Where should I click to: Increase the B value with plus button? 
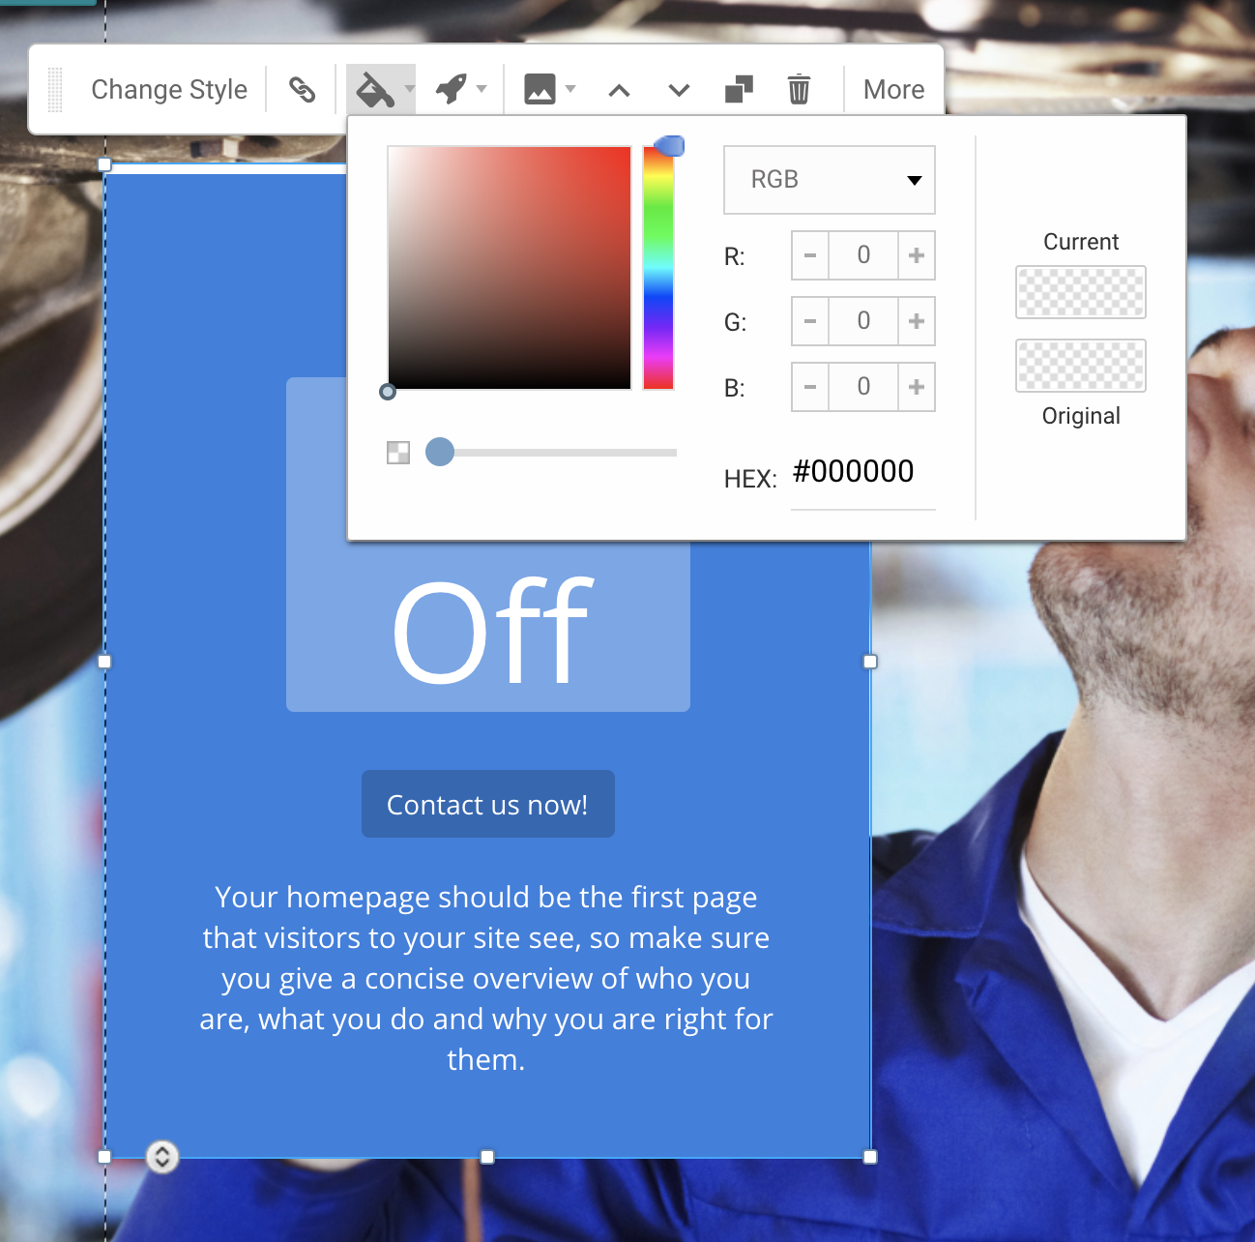coord(917,387)
